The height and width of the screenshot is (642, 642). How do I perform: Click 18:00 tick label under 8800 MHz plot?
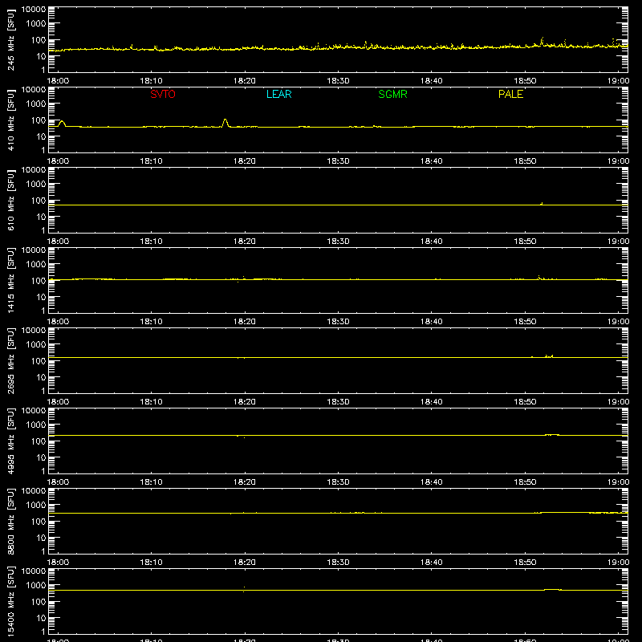tap(58, 563)
